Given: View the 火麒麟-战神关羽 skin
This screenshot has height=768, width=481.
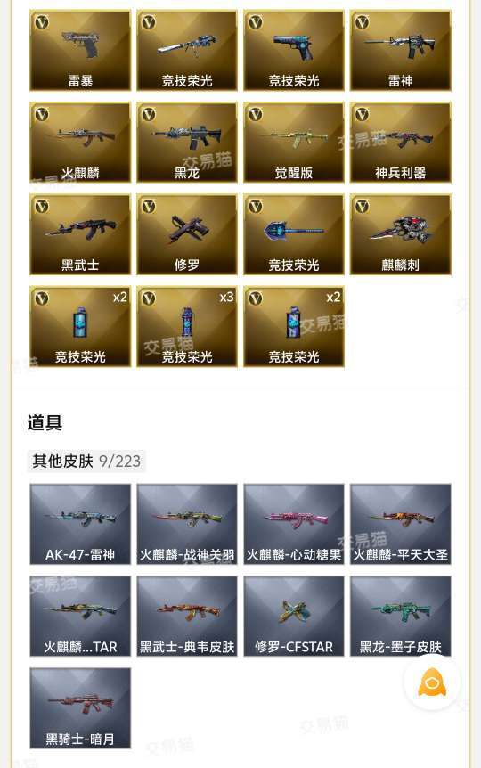Looking at the screenshot, I should tap(187, 524).
